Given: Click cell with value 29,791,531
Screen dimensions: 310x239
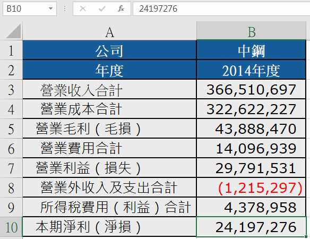Looking at the screenshot, I should 251,168.
